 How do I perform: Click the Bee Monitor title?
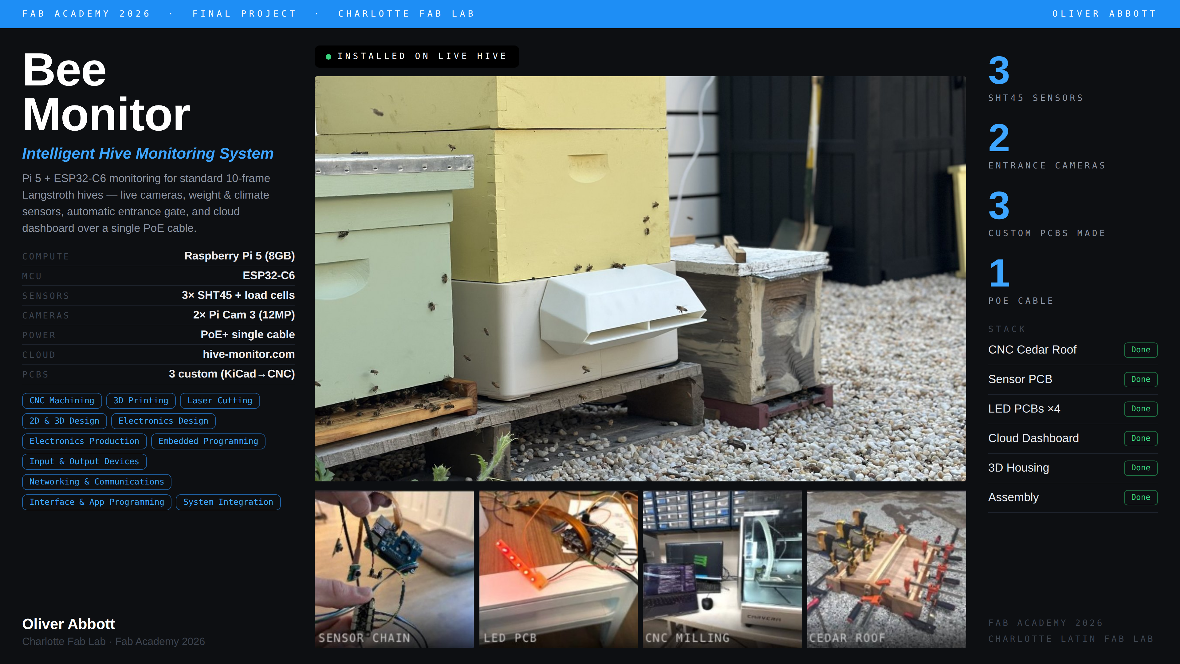pos(106,92)
